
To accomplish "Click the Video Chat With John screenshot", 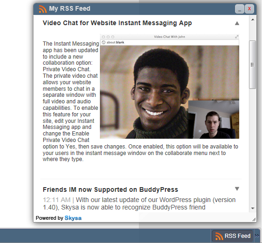I will 170,87.
